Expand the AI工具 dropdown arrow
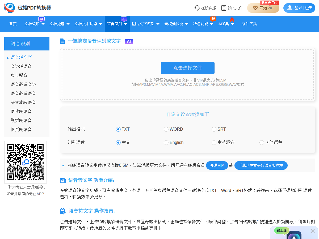Viewport: 319px width, 239px height. [233, 24]
